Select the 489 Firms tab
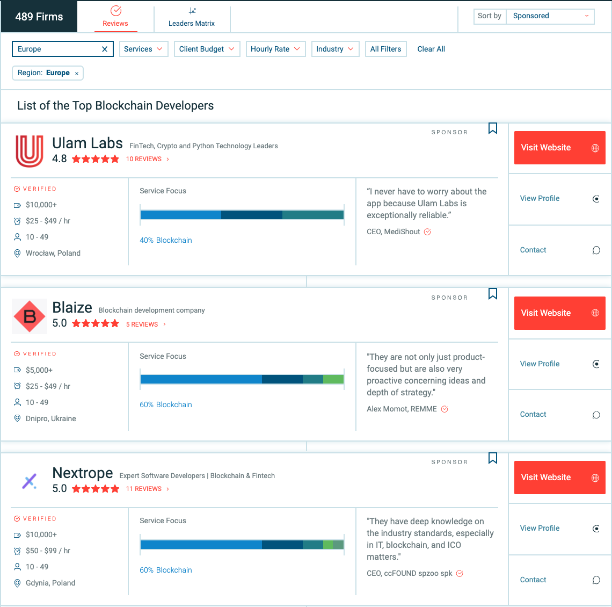The image size is (612, 607). pos(39,17)
